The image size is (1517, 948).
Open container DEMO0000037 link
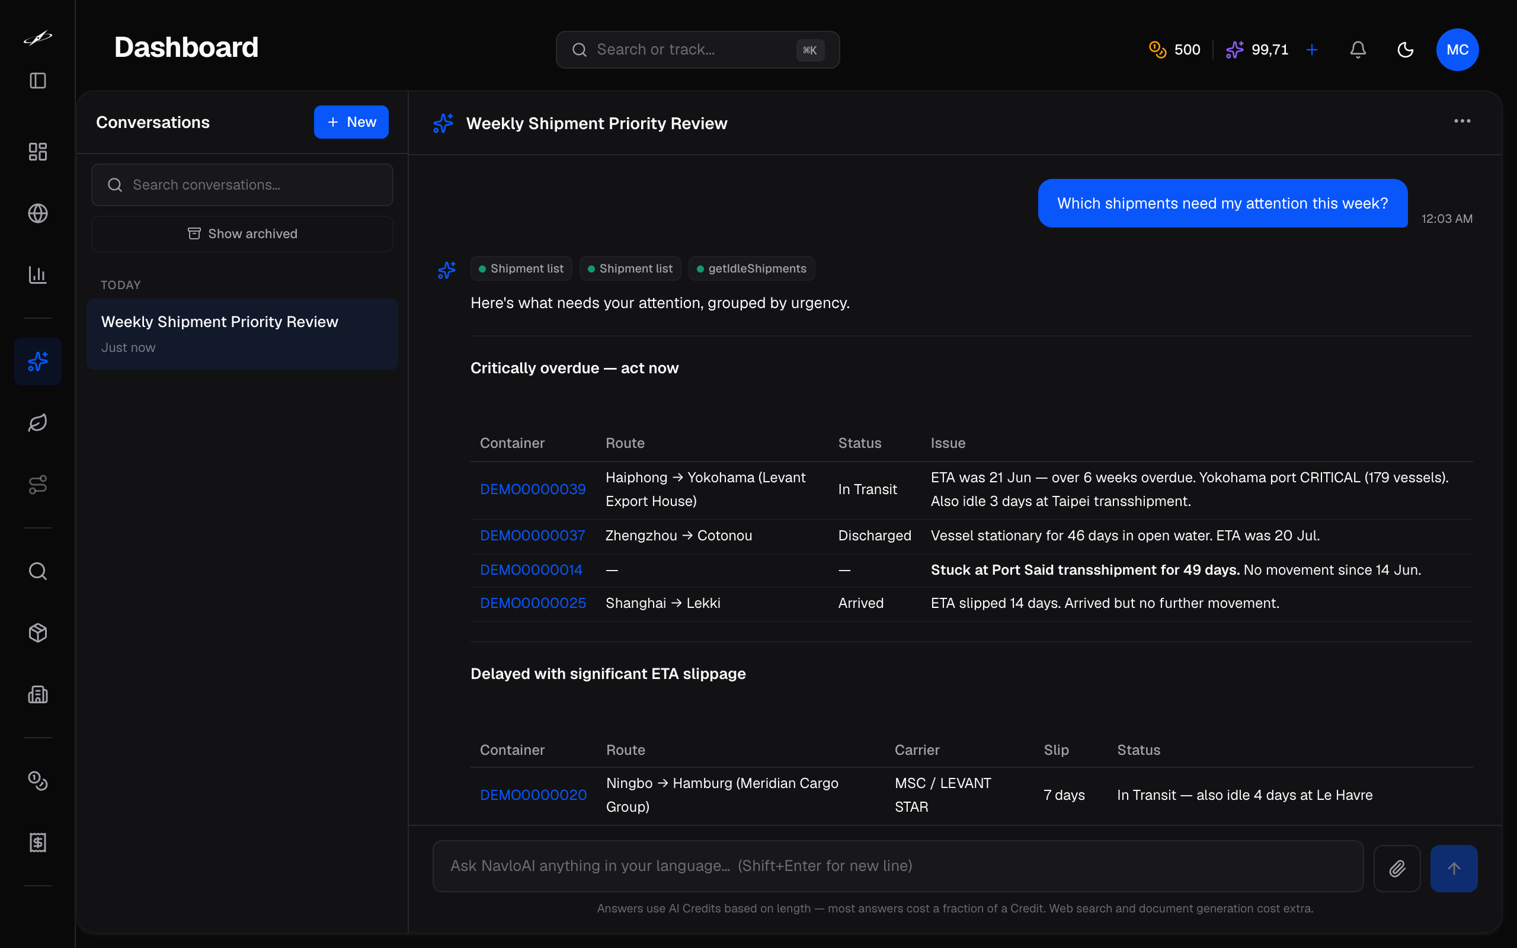(x=532, y=536)
